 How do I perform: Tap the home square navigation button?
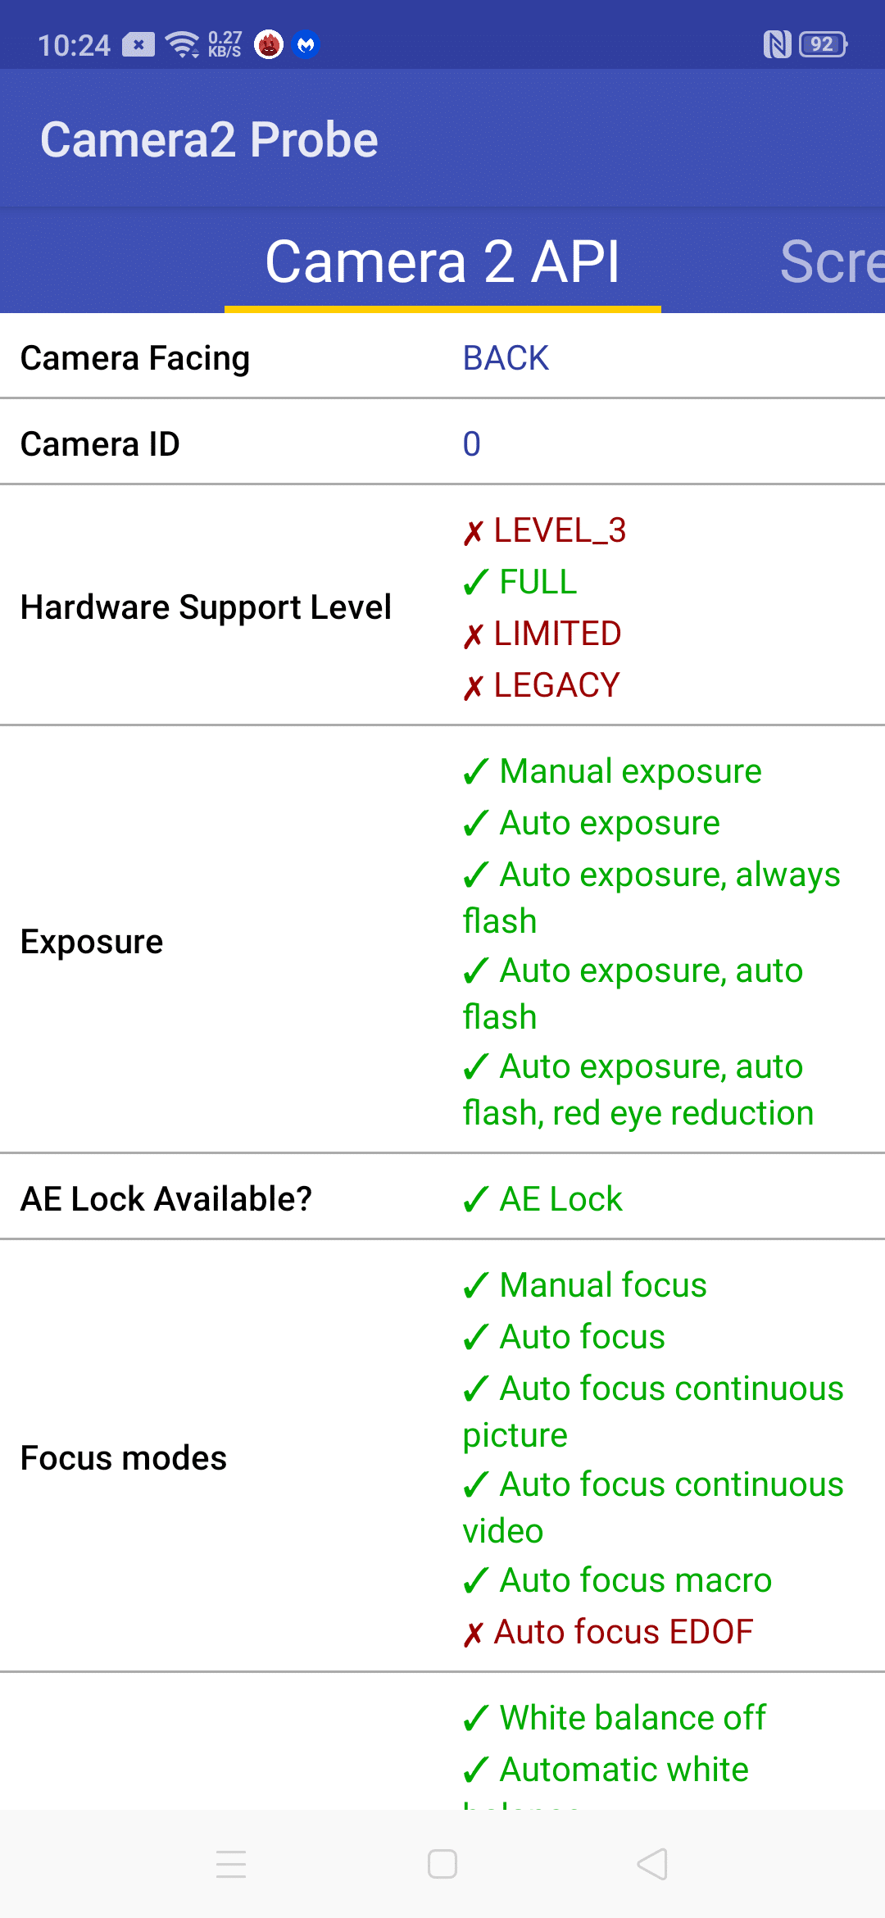click(442, 1864)
